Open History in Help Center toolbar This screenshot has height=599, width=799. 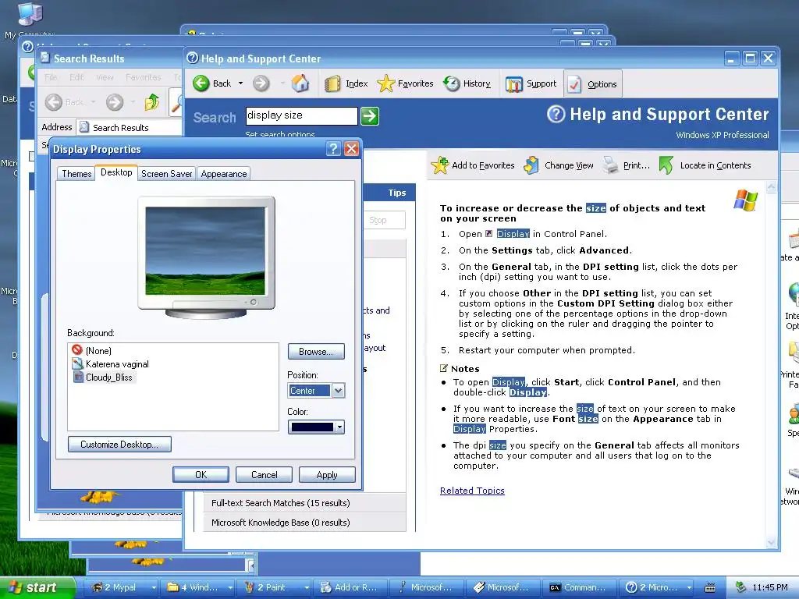click(x=467, y=83)
